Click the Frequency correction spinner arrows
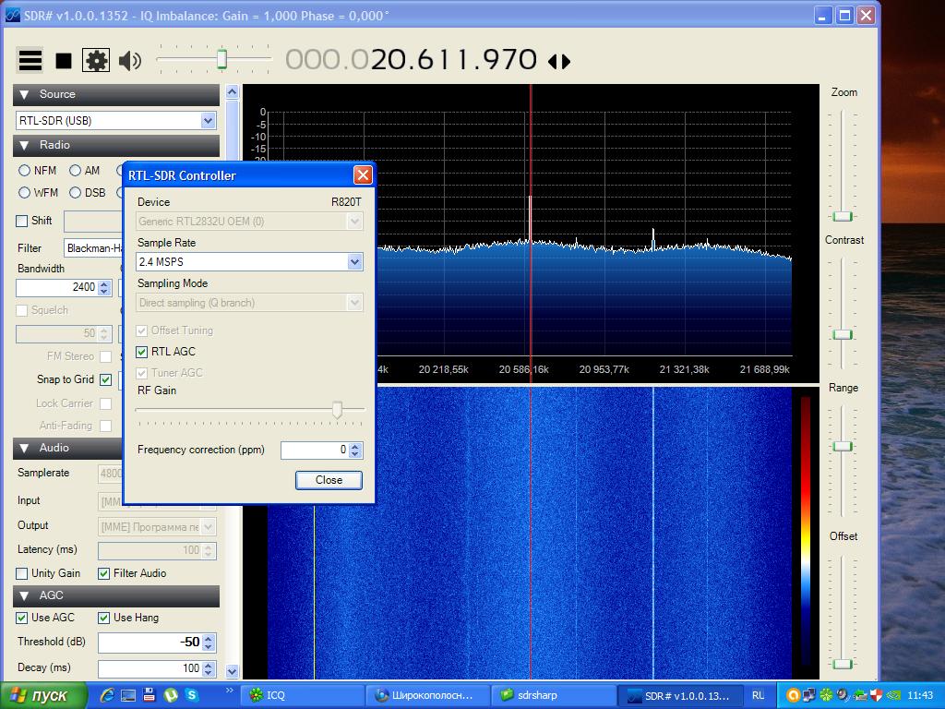This screenshot has height=709, width=945. (355, 450)
